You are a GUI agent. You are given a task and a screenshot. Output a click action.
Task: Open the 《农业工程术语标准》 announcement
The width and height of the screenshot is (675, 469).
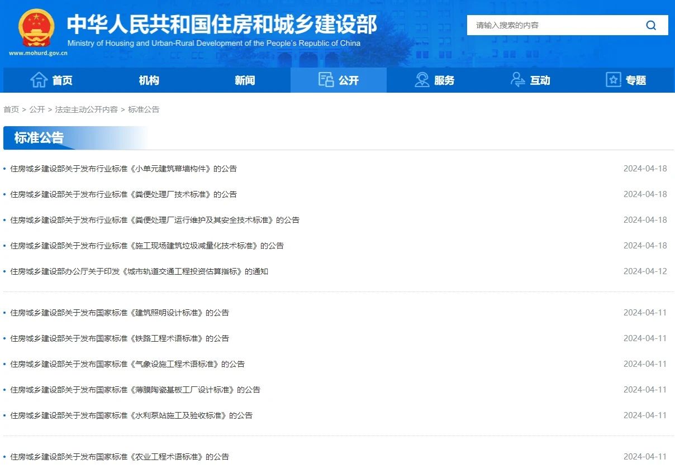[x=120, y=457]
